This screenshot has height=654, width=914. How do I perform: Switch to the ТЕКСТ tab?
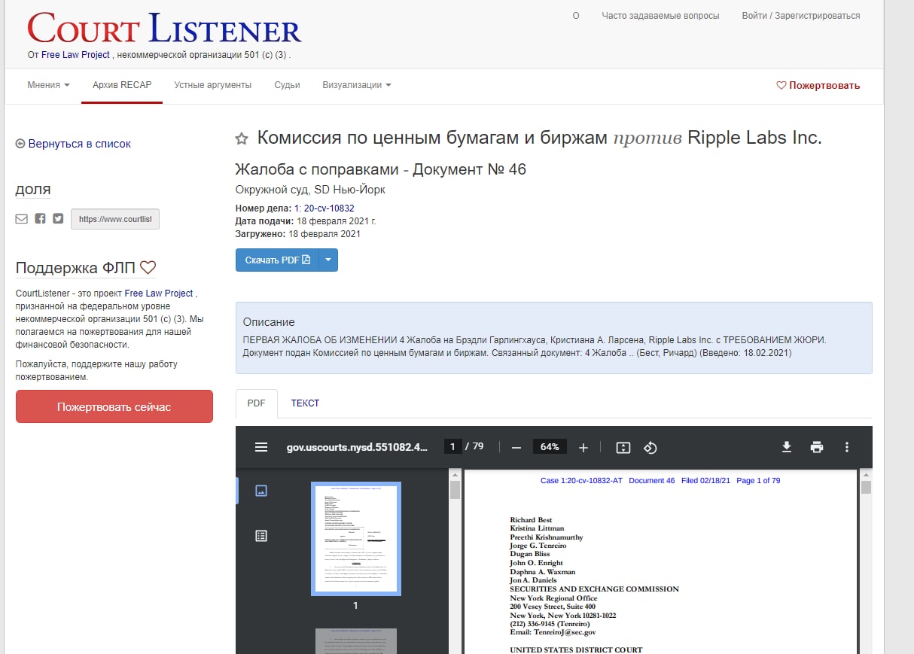coord(305,403)
